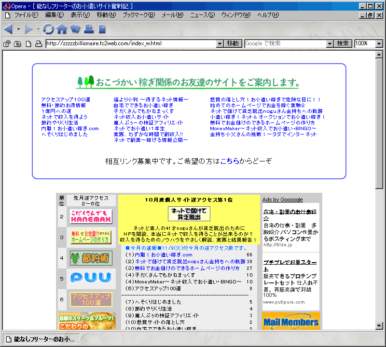Open the ネットでお小遣い1年生 link
The image size is (386, 347).
(x=139, y=128)
